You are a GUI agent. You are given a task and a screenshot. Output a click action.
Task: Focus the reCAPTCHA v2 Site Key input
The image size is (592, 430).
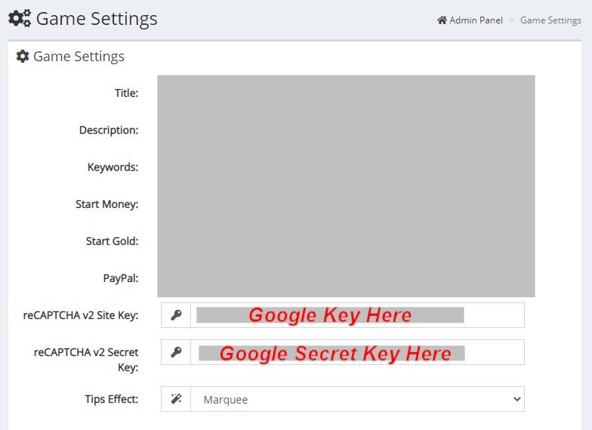pyautogui.click(x=357, y=315)
